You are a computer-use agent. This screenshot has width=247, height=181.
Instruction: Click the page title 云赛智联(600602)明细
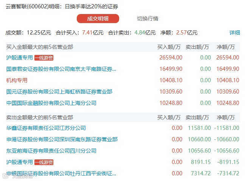(33, 6)
